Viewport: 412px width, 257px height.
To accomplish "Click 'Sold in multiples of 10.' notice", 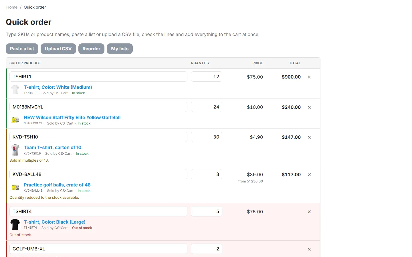I will coord(29,160).
